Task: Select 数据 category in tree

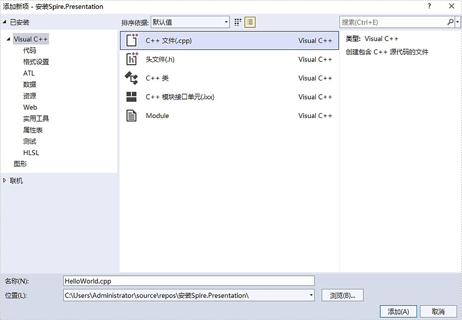Action: coord(30,84)
